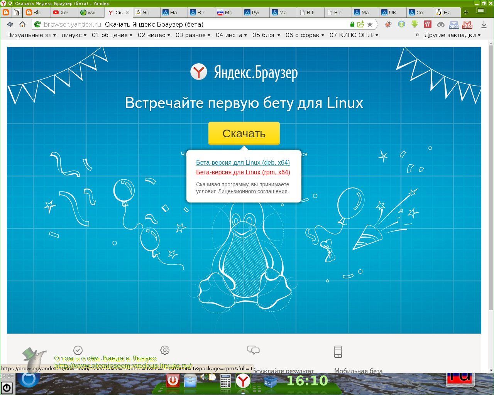
Task: Download 'Бета-версия для Linux (rpm, x64)'
Action: [243, 172]
